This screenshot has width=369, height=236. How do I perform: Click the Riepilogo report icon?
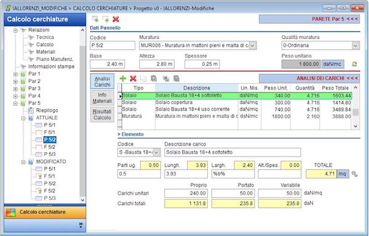pos(31,110)
